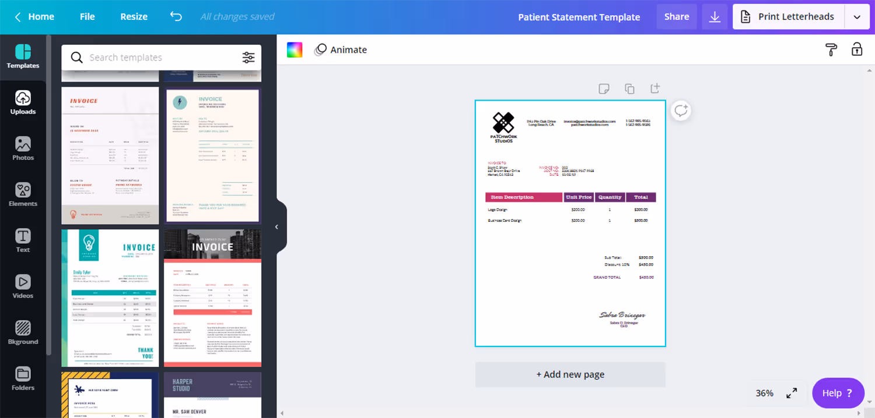Open the Photos panel
The width and height of the screenshot is (875, 418).
(x=23, y=149)
